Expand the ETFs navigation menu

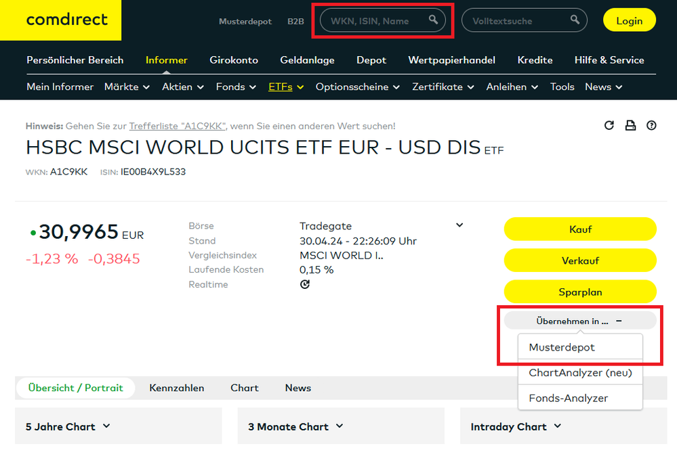pyautogui.click(x=286, y=87)
